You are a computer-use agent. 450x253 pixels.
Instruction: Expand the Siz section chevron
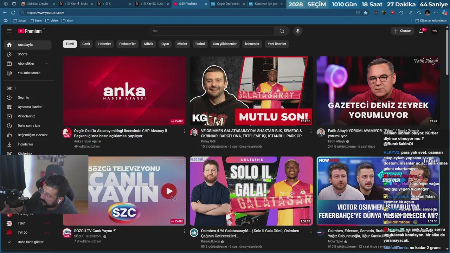15,88
